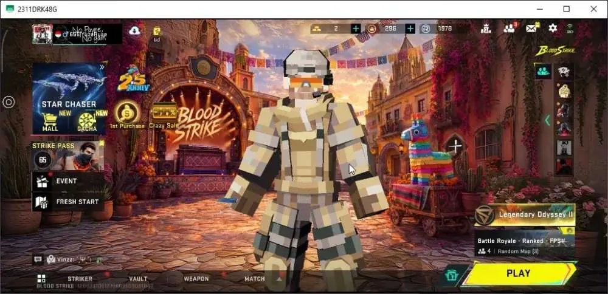Click the clan flag plus icon
Screen dimensions: 608x294
click(x=564, y=71)
